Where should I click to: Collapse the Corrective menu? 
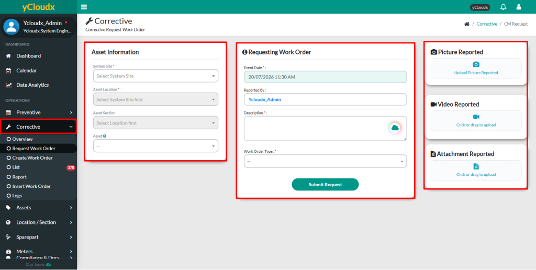coord(38,127)
